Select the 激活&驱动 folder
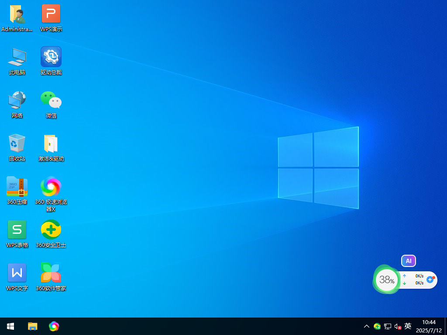This screenshot has width=447, height=335. 51,147
